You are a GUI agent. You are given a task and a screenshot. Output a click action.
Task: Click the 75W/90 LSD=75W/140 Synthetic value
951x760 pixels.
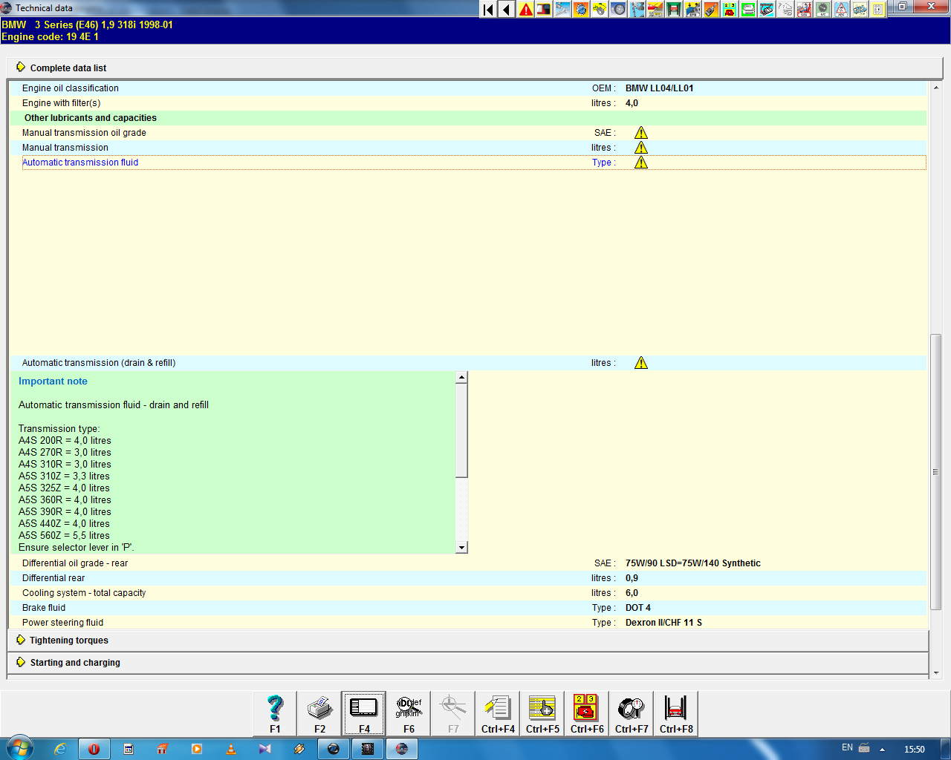click(693, 563)
